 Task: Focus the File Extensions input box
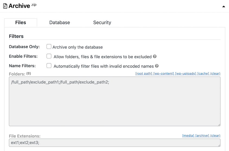[115, 143]
